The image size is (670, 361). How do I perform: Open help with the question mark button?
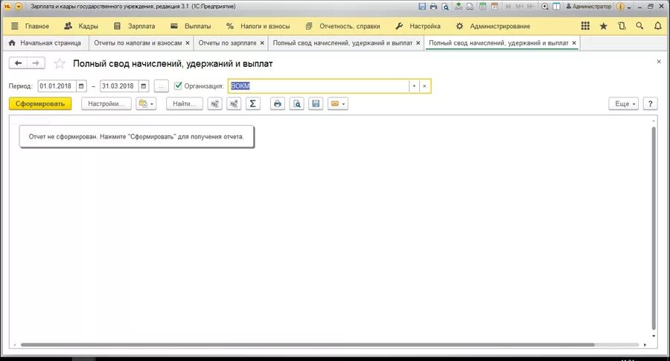[x=651, y=103]
